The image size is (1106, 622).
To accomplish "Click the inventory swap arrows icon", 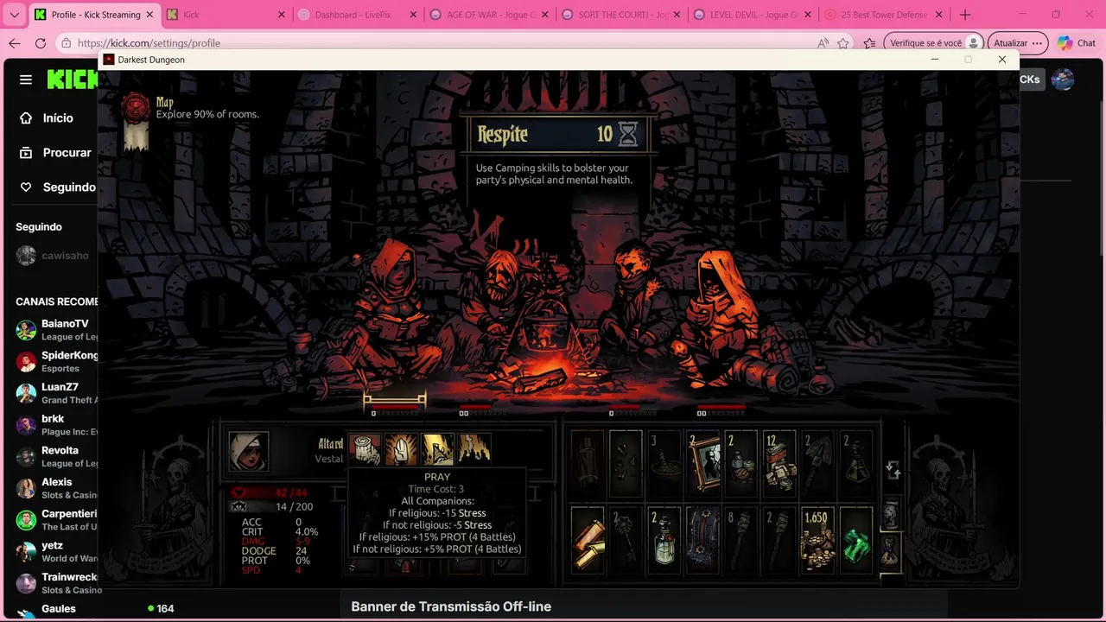I will click(x=893, y=470).
